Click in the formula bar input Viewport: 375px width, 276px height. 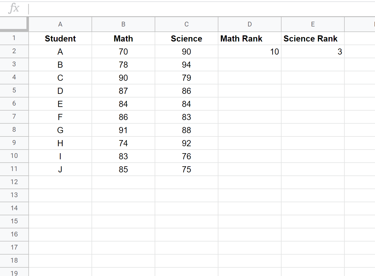click(x=201, y=9)
